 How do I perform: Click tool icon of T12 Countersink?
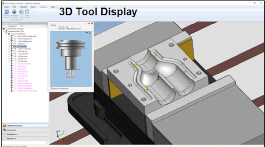[12, 64]
